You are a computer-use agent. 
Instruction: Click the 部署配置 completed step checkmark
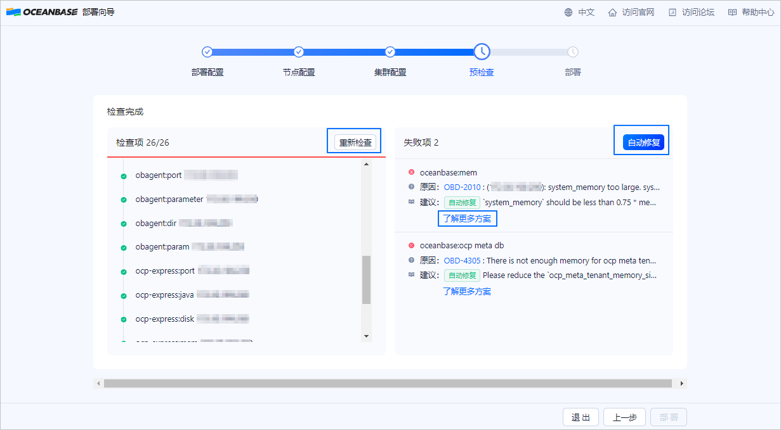point(207,52)
